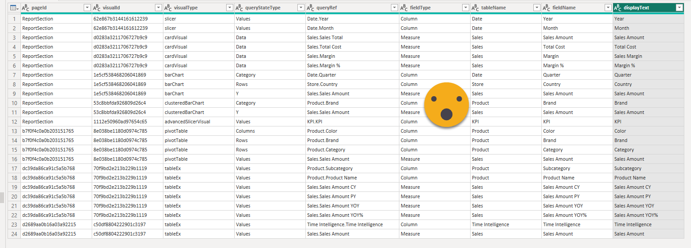Click the Sales.Margin % queryRef cell
Screen dimensions: 691x248
[323, 65]
